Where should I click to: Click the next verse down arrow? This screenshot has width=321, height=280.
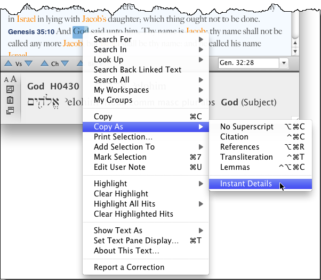pos(29,64)
